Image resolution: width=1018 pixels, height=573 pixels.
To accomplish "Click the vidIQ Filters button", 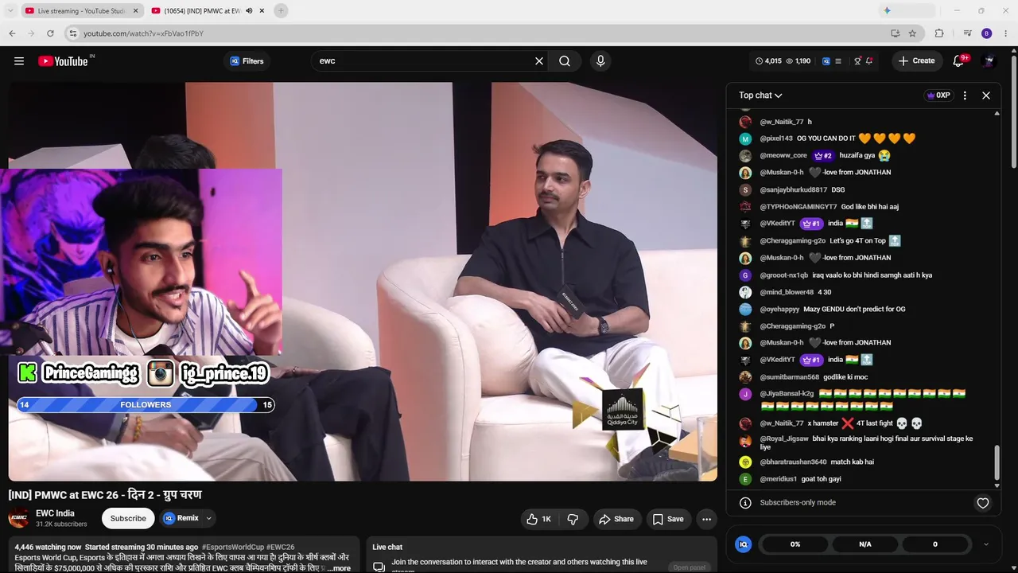I will pos(247,61).
